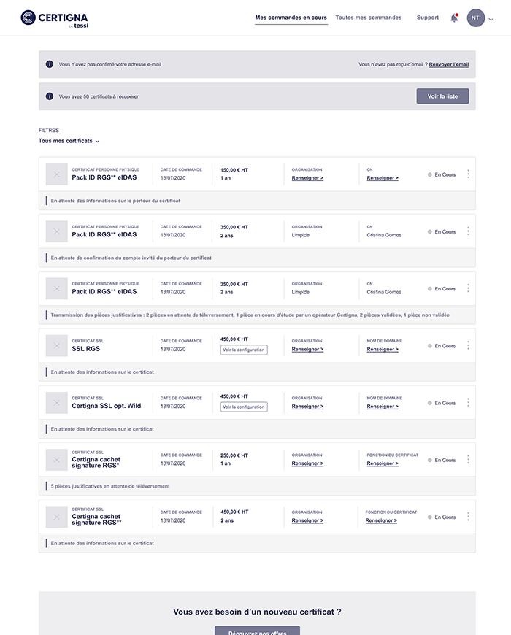Open three-dot menu for Certigna cachet signature RGS* order
Screen dimensions: 511x635
click(468, 460)
